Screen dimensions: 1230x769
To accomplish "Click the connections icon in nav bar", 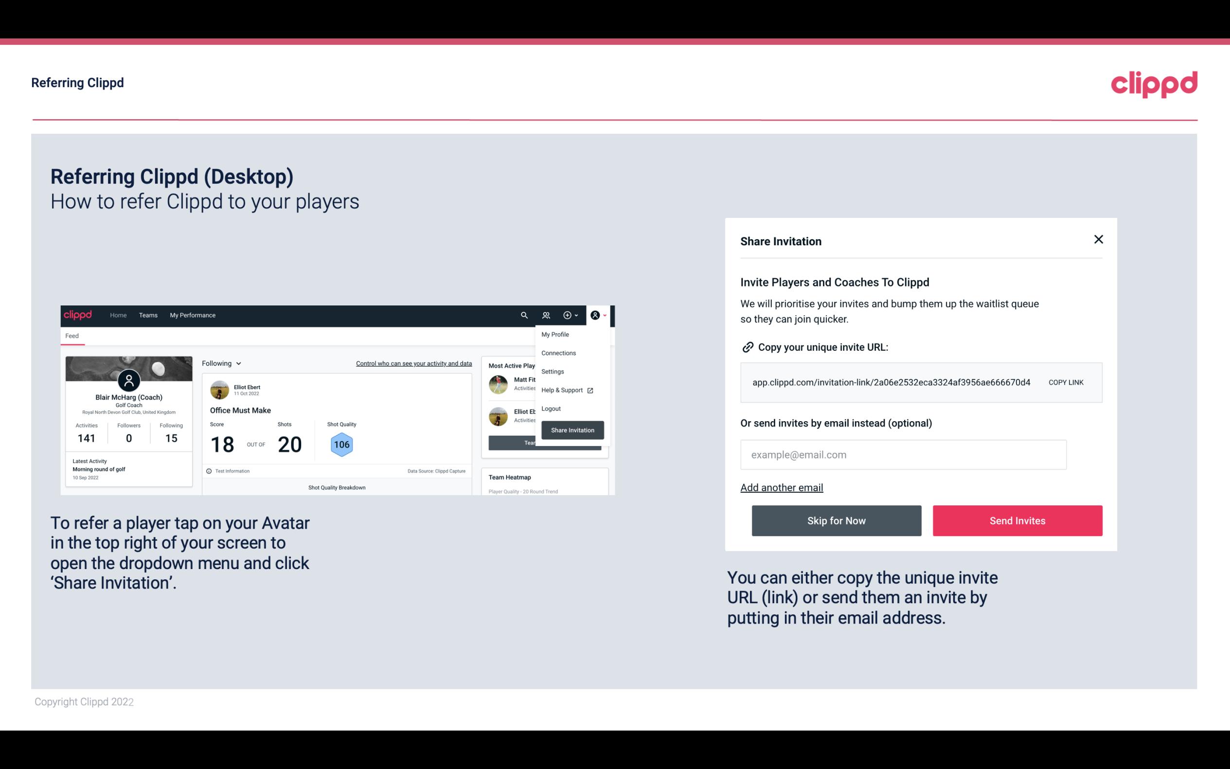I will point(546,315).
